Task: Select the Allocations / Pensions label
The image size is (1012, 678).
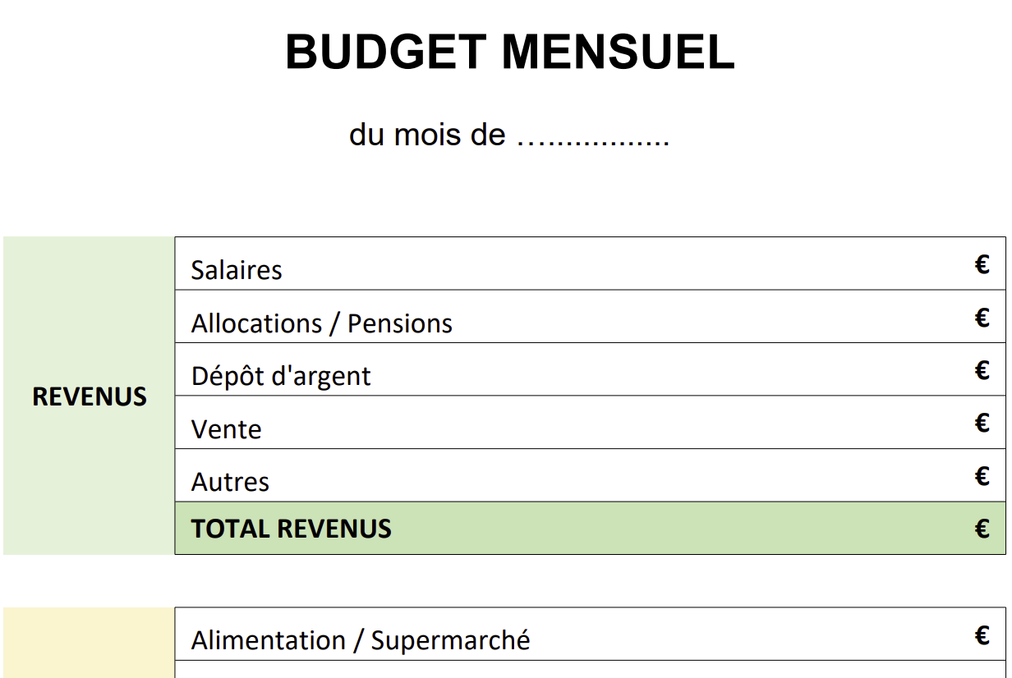Action: pyautogui.click(x=322, y=323)
